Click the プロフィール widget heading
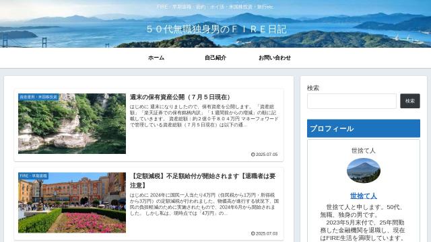 (x=364, y=128)
